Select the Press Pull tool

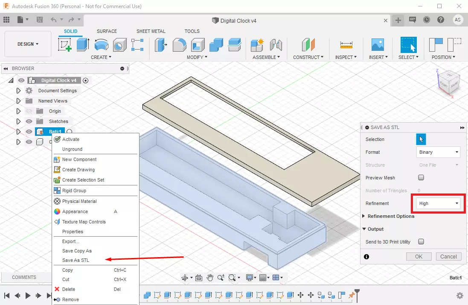tap(161, 45)
